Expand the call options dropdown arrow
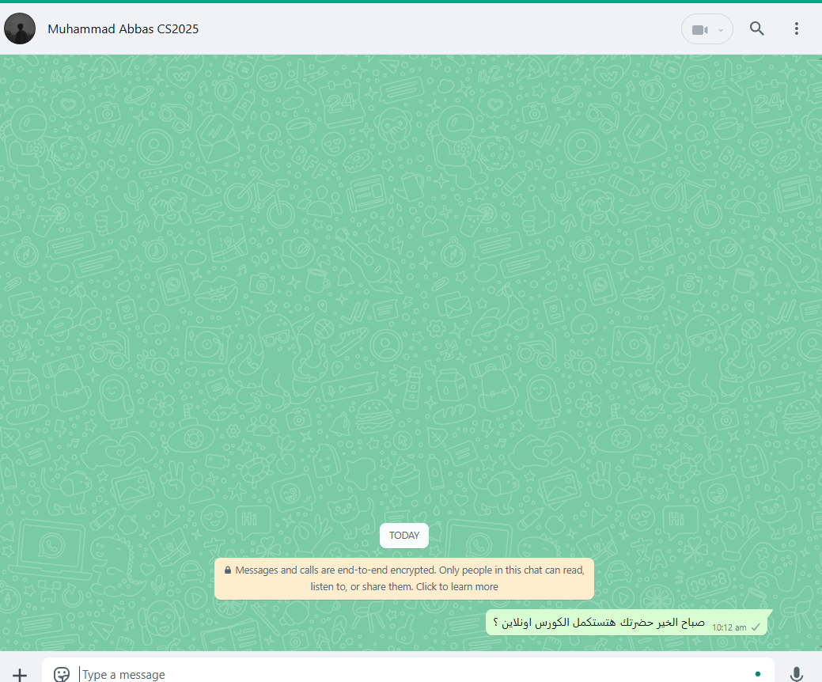 (721, 30)
